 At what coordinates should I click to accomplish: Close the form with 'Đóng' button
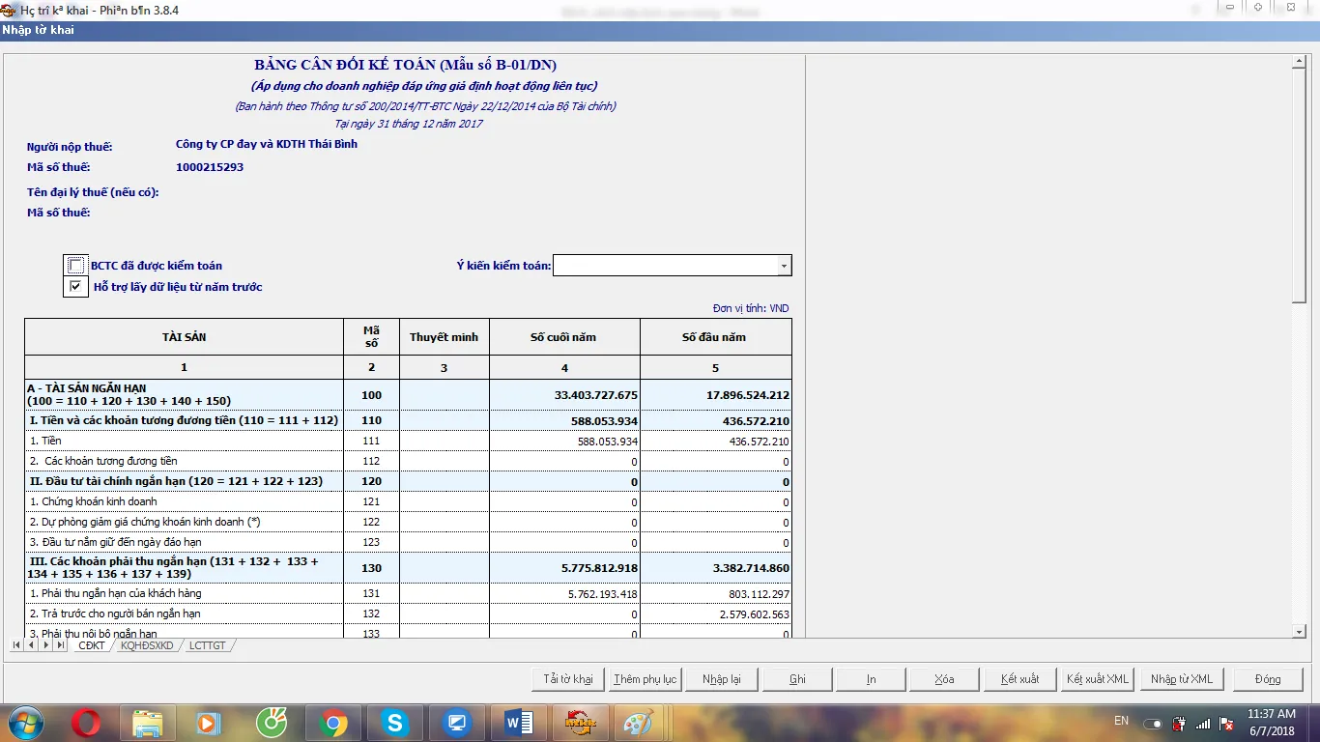coord(1268,679)
